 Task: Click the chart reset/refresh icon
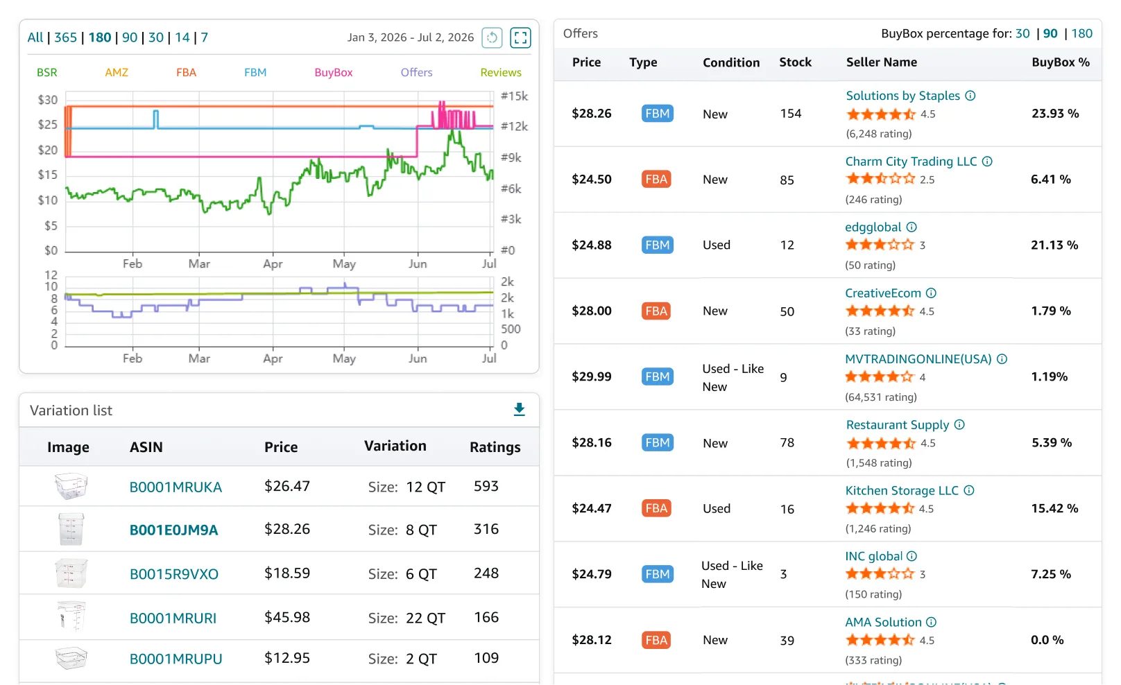(492, 37)
